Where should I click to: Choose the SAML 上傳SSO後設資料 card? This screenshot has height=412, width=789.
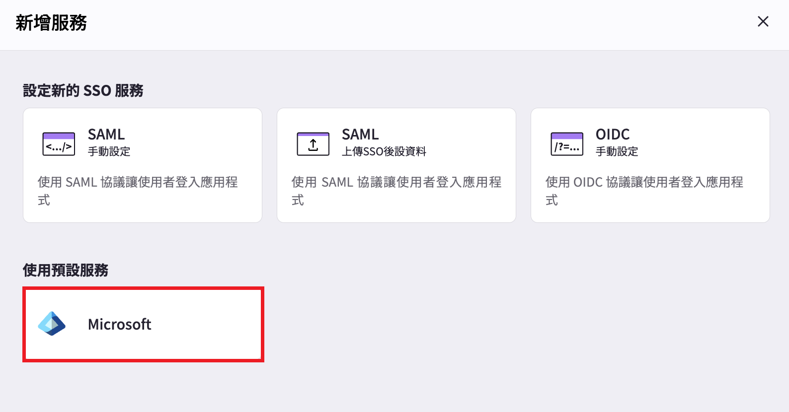396,165
